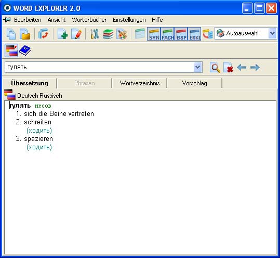The image size is (280, 258).
Task: Go forward with the right arrow
Action: (255, 68)
